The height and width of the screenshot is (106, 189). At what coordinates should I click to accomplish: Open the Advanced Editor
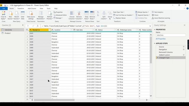click(x=60, y=15)
